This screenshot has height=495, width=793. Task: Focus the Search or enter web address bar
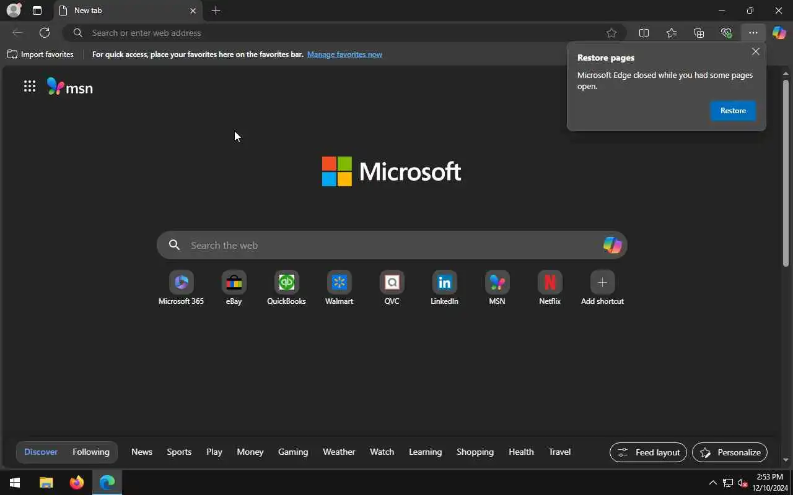[344, 33]
